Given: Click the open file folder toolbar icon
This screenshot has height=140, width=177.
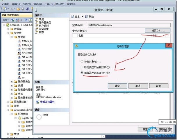Looking at the screenshot, I should [18, 9].
